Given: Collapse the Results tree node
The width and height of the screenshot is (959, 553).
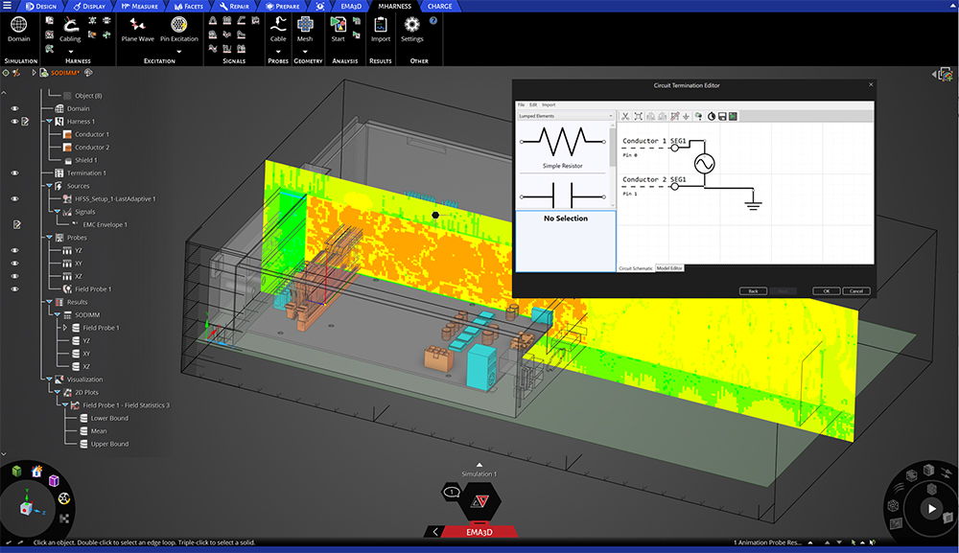Looking at the screenshot, I should 50,300.
